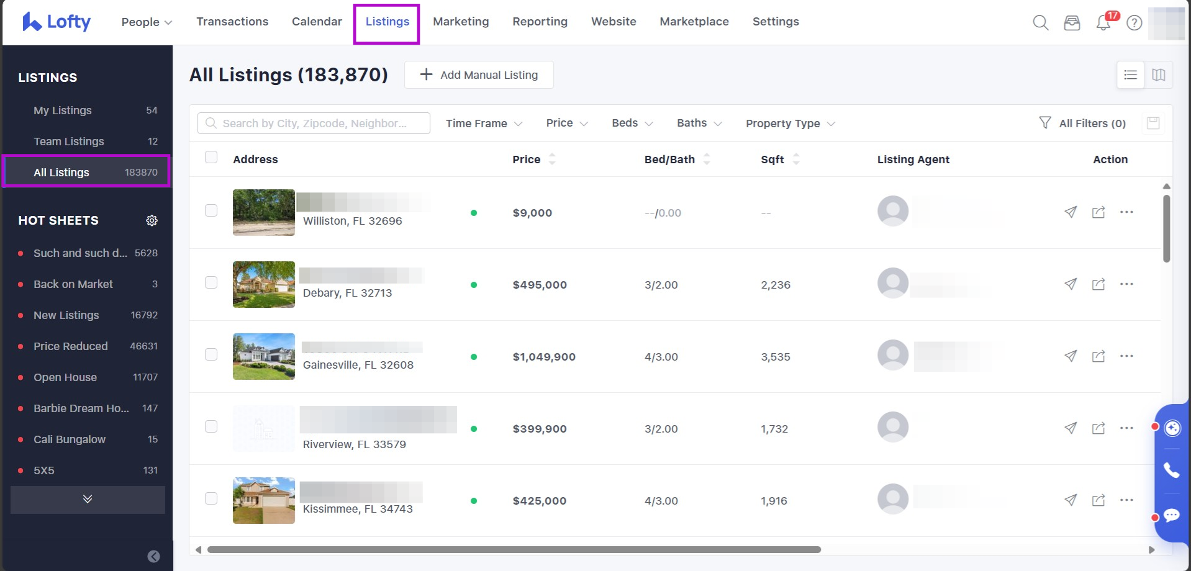Click the listings search input field
This screenshot has width=1191, height=571.
tap(314, 124)
